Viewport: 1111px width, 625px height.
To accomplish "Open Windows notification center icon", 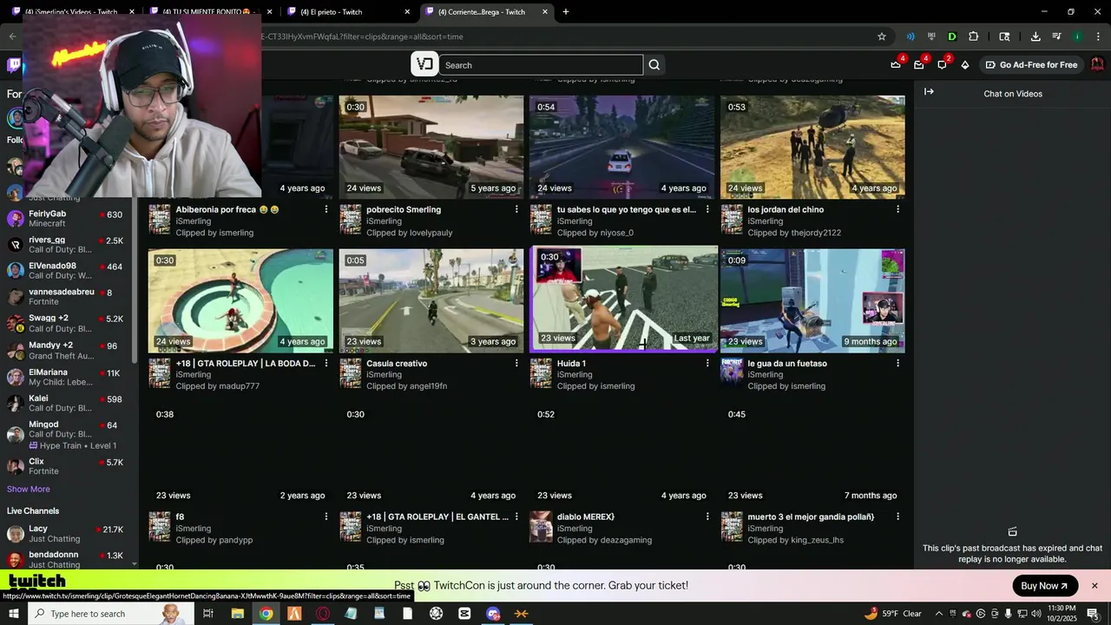I will point(1093,614).
